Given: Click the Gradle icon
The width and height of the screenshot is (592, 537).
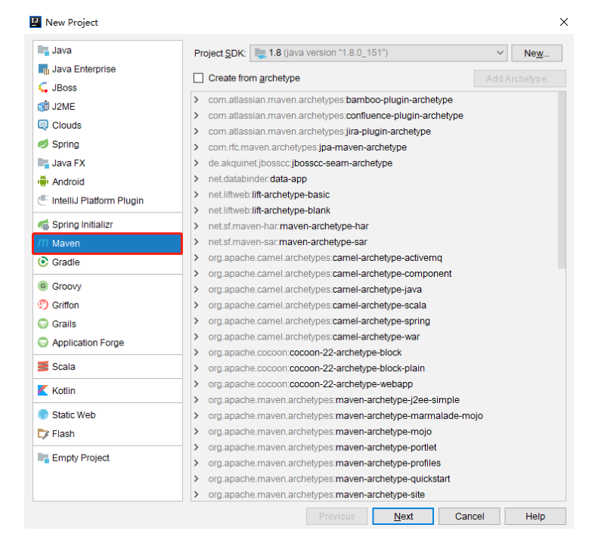Looking at the screenshot, I should pos(43,262).
